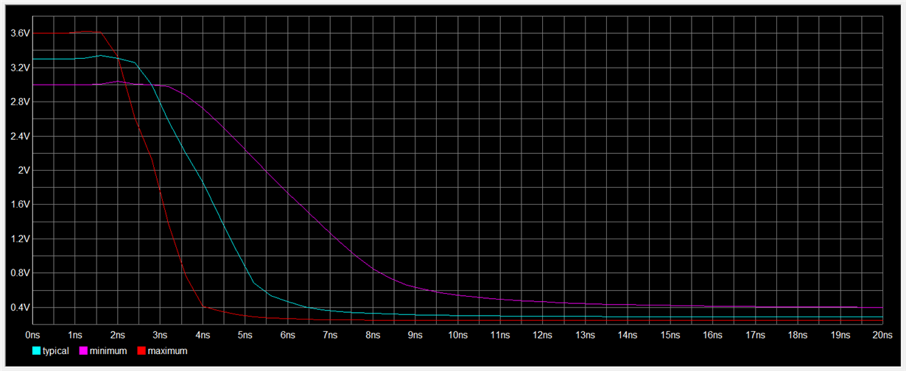Screen dimensions: 906x371
Task: Click the magenta minimum legend swatch
Action: pyautogui.click(x=82, y=351)
